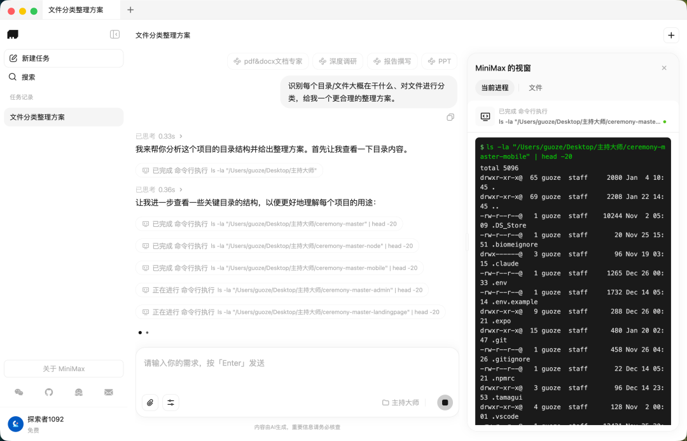The width and height of the screenshot is (687, 441).
Task: Open the adjustment sliders control in input bar
Action: point(170,402)
